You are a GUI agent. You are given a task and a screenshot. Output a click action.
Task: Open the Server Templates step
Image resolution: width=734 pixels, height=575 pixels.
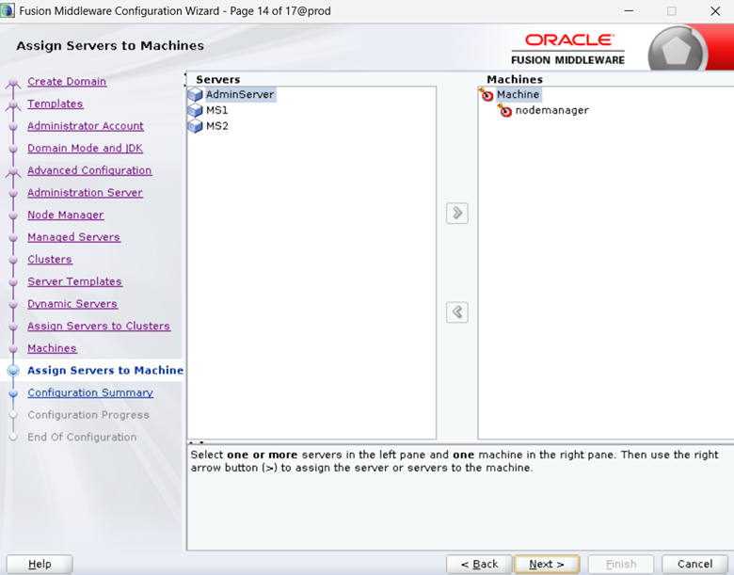coord(75,281)
